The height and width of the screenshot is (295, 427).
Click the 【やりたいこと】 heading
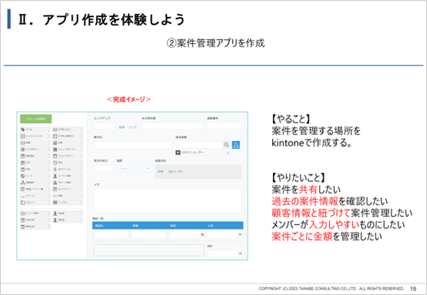tap(298, 178)
